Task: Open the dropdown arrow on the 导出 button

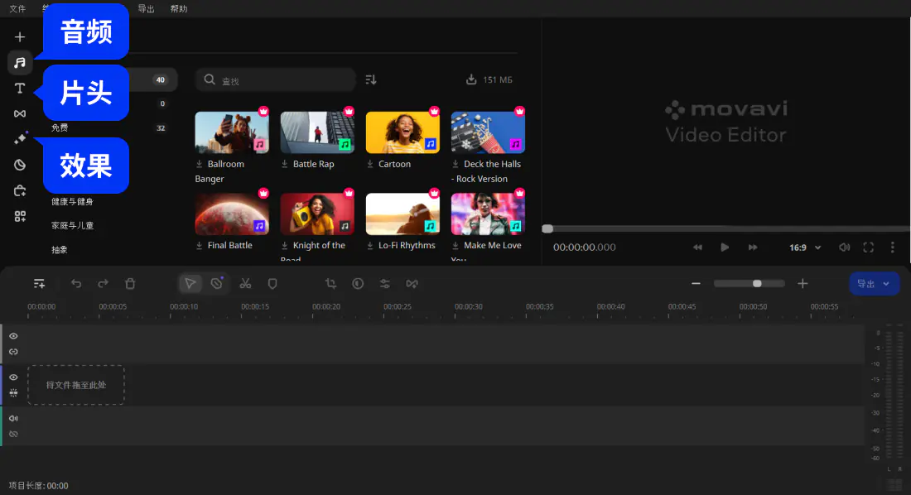Action: pos(887,283)
